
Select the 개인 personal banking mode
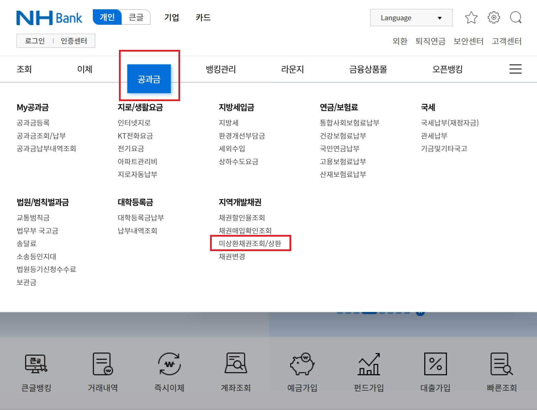(x=107, y=18)
